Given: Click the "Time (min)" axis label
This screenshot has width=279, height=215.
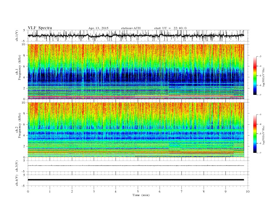Looking at the screenshot, I should coord(141,195).
